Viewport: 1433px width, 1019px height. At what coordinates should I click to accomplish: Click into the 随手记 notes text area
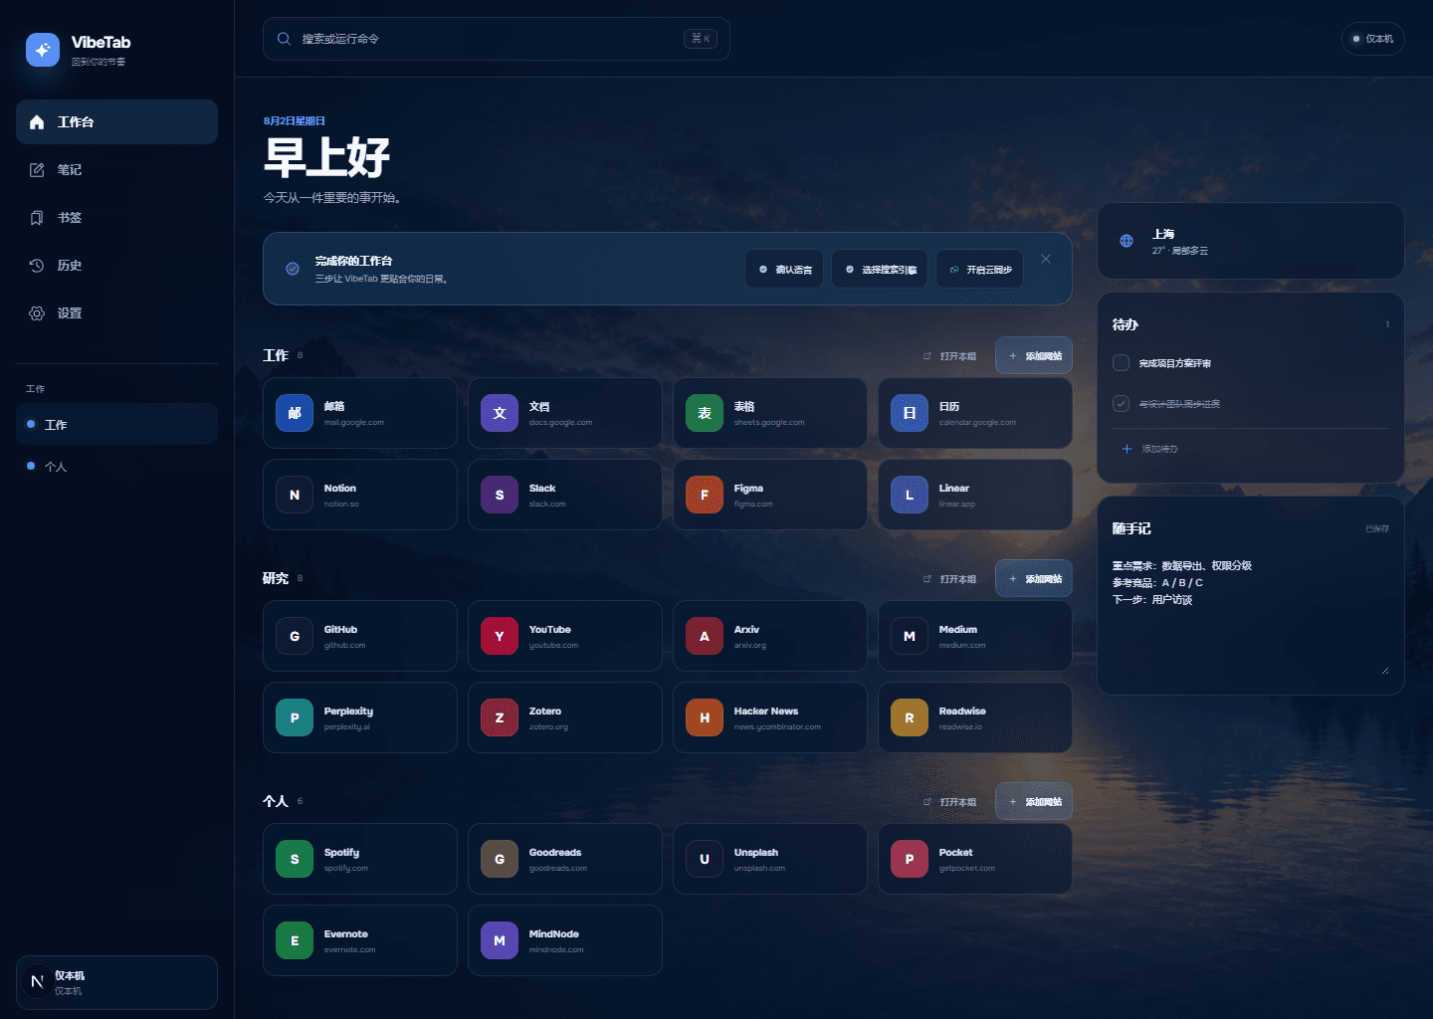[x=1251, y=615]
